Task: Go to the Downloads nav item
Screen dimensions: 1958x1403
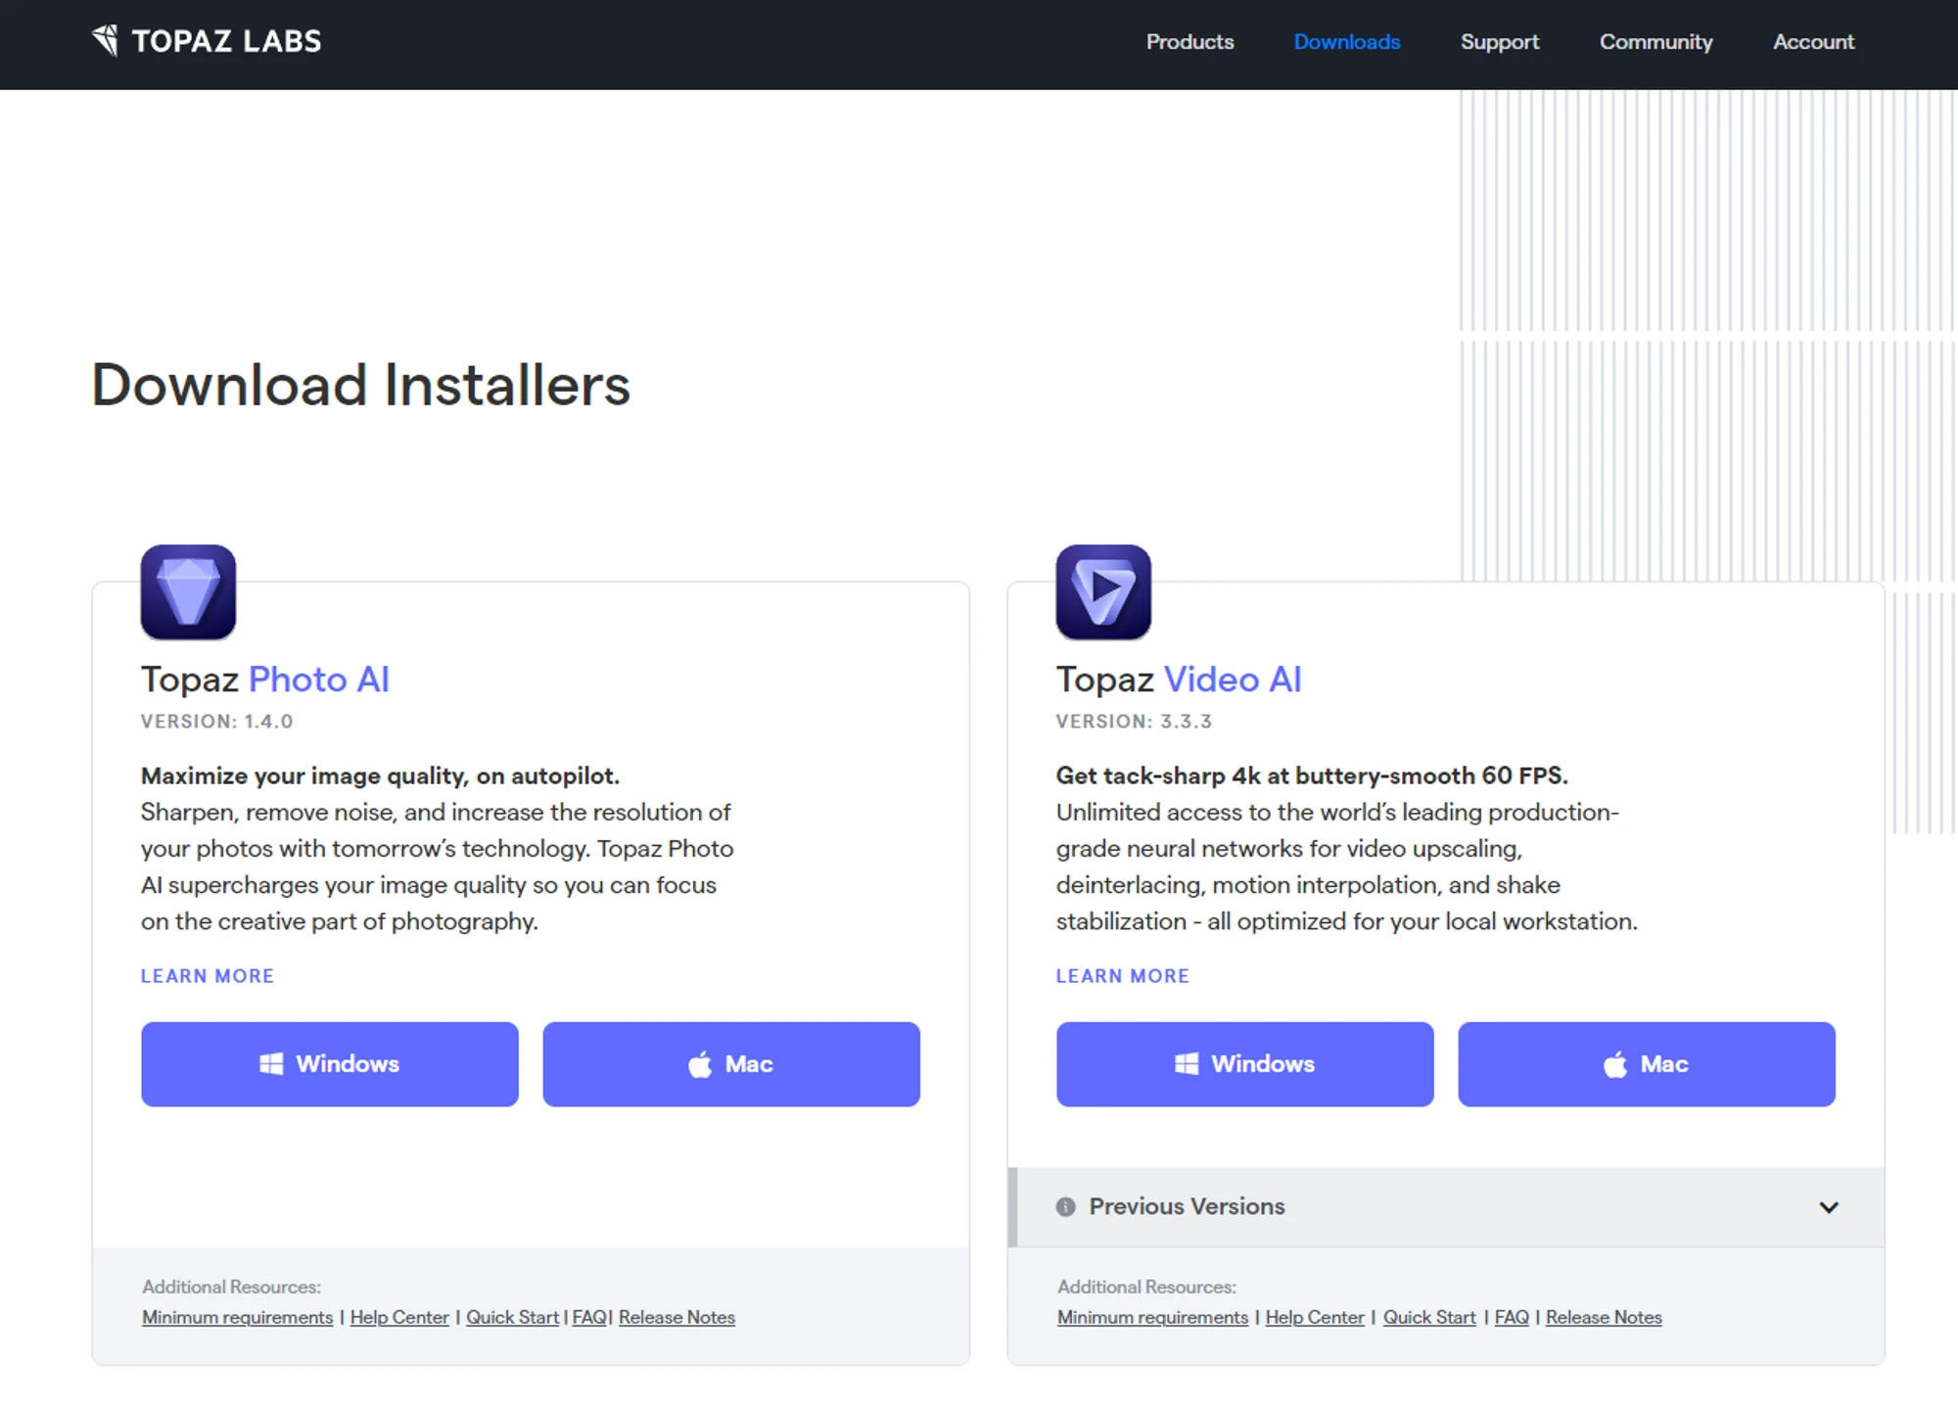Action: pyautogui.click(x=1346, y=42)
